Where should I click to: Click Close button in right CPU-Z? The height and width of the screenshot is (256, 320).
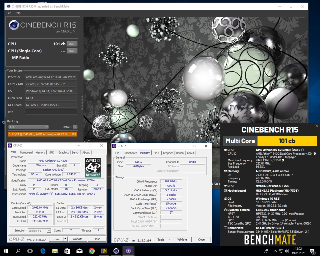(x=201, y=239)
